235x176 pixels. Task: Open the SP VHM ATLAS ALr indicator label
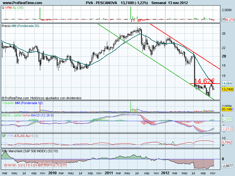[x=20, y=136]
